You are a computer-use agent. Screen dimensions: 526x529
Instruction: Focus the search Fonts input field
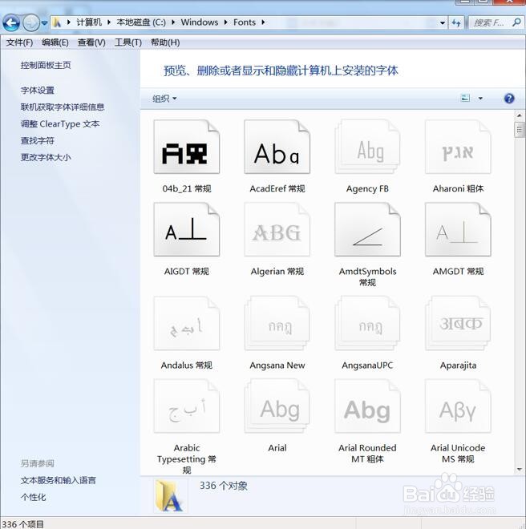489,23
